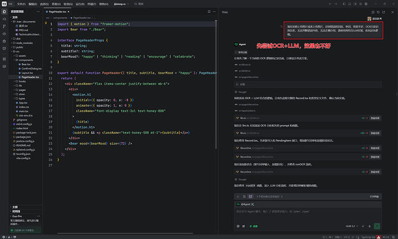Open ConfirmDialog.tsx in the file tree
Image resolution: width=398 pixels, height=239 pixels.
tap(32, 69)
